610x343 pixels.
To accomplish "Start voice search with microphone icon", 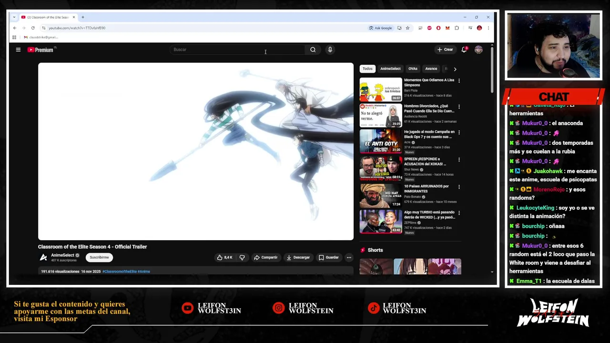I will 330,50.
